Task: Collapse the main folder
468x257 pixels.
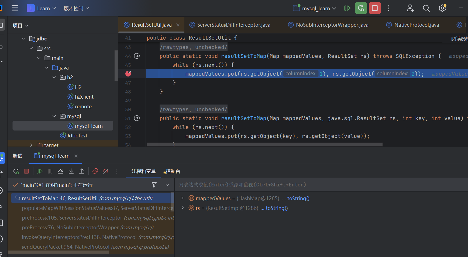Action: (x=39, y=58)
